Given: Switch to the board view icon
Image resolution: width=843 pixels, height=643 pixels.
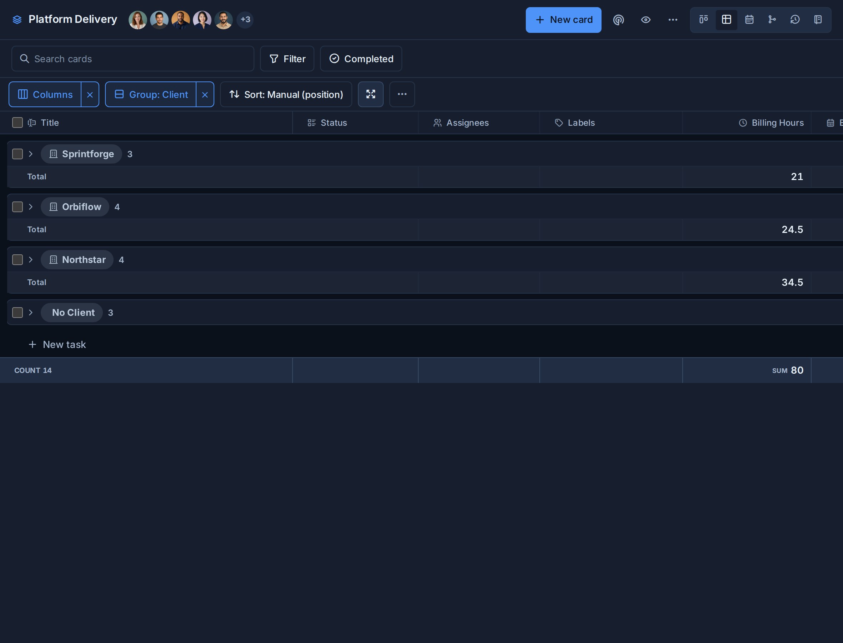Looking at the screenshot, I should pos(703,20).
